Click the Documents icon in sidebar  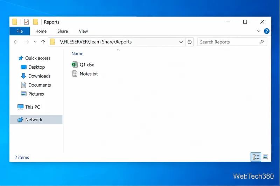23,85
